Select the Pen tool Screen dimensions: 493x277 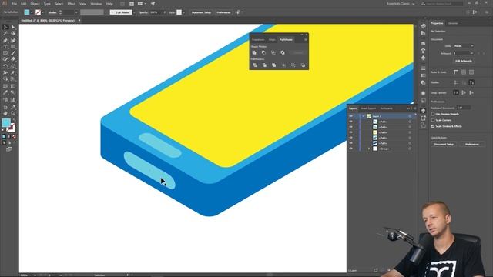pos(5,41)
